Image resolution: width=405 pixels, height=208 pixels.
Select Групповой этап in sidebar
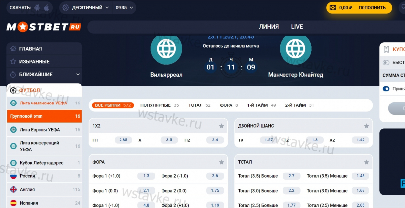44,116
